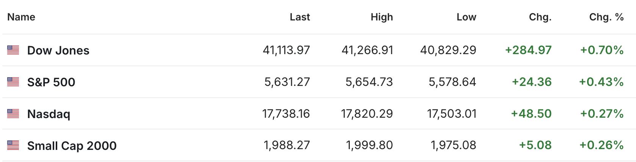Open the Dow Jones index link

pos(58,50)
